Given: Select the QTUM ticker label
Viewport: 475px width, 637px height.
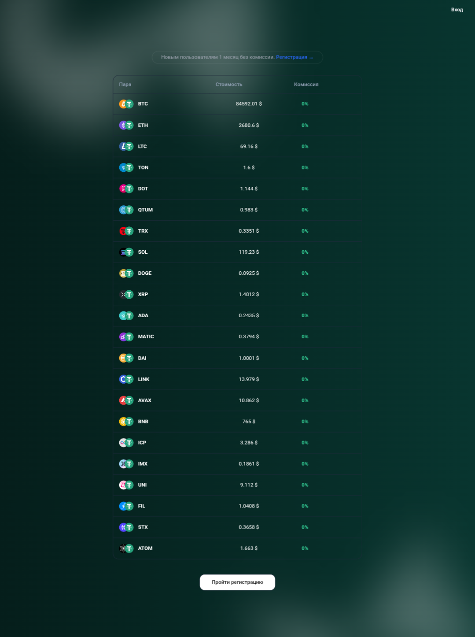Looking at the screenshot, I should (145, 210).
